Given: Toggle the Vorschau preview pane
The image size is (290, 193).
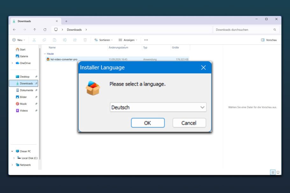Looking at the screenshot, I should (269, 40).
